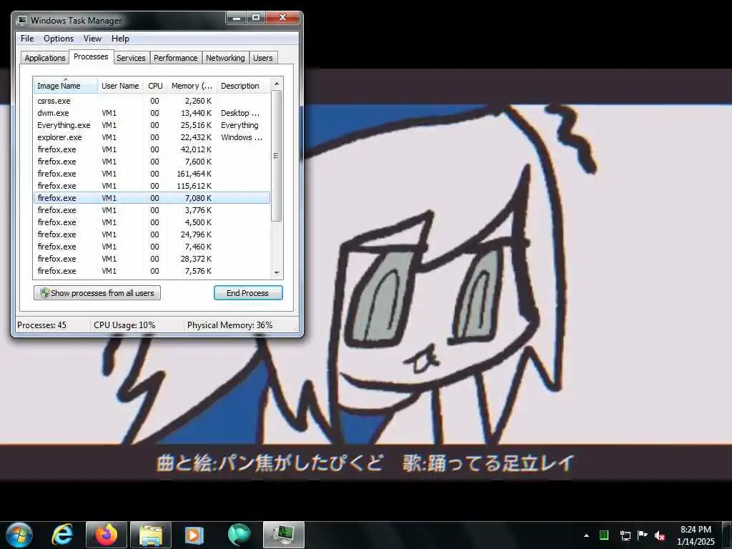Close the Windows Task Manager window
Screen dimensions: 732x549
click(282, 18)
